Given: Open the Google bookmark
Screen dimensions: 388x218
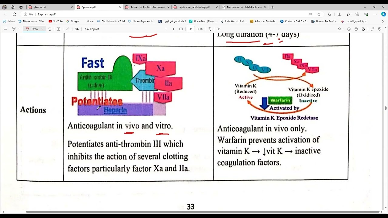Looking at the screenshot, I should pos(72,21).
